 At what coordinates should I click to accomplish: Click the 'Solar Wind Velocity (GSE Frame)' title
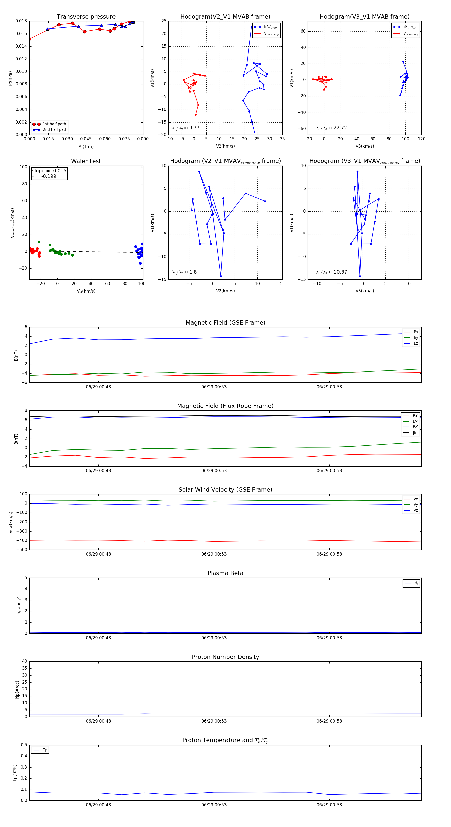click(x=225, y=490)
